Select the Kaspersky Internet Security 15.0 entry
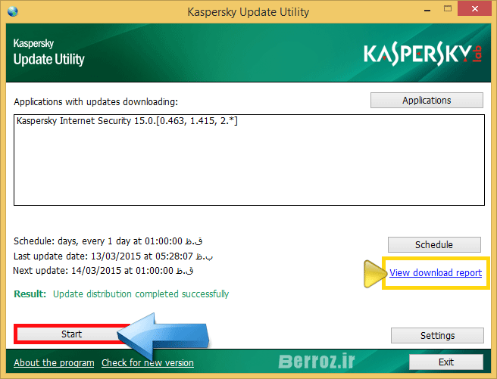The height and width of the screenshot is (379, 497). point(127,121)
